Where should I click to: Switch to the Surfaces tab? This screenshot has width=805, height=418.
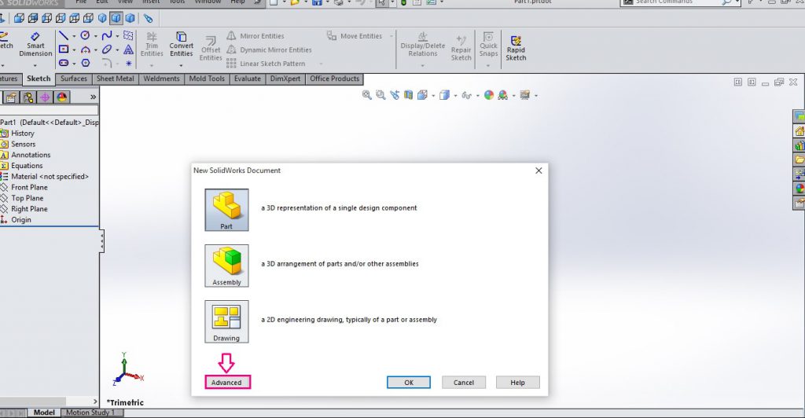click(74, 79)
